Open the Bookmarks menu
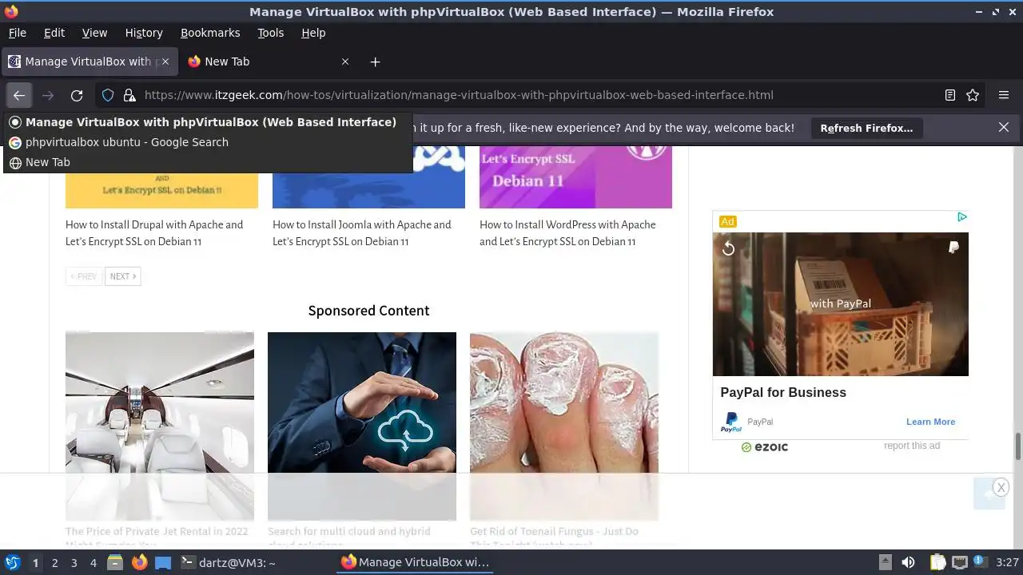Image resolution: width=1023 pixels, height=575 pixels. [x=210, y=33]
